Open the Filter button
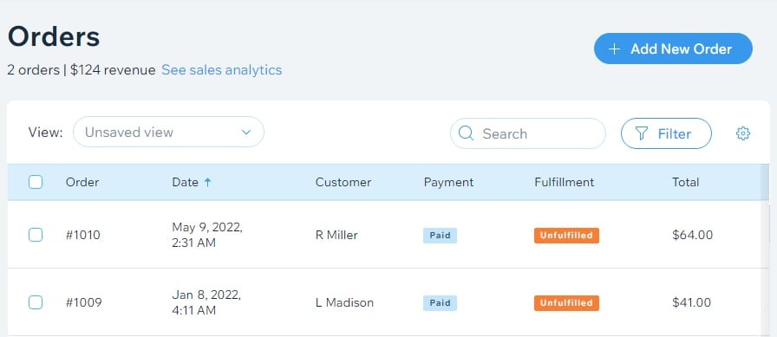777x337 pixels. coord(666,133)
